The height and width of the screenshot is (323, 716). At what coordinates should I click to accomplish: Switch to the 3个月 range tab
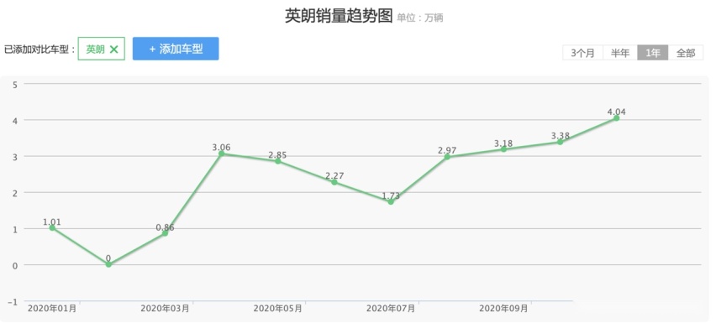[582, 53]
